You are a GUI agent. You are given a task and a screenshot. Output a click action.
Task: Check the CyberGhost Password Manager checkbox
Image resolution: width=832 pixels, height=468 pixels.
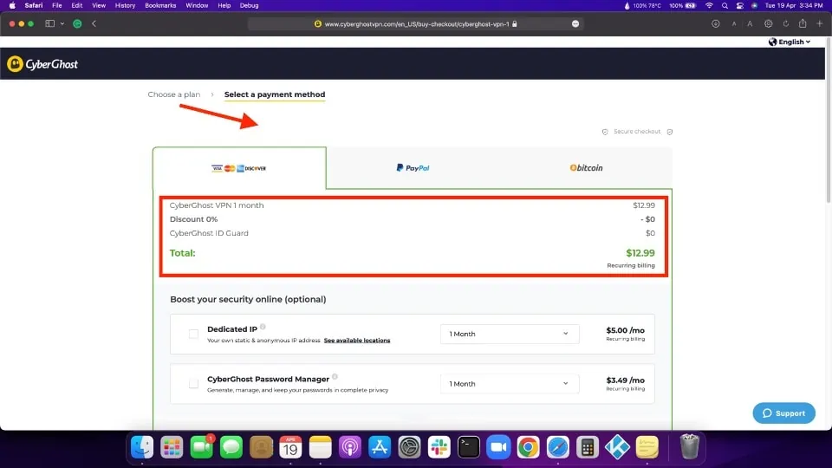(x=193, y=384)
